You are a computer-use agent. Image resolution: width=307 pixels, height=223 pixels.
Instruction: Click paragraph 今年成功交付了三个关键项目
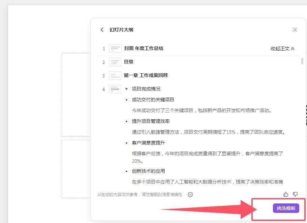(202, 110)
